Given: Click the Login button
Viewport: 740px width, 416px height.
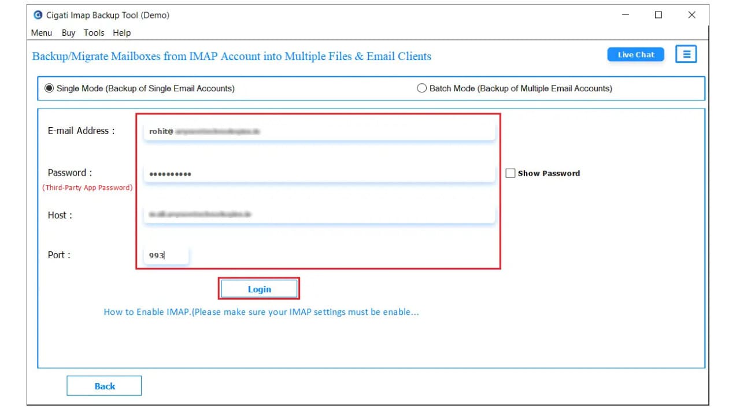Looking at the screenshot, I should [260, 289].
